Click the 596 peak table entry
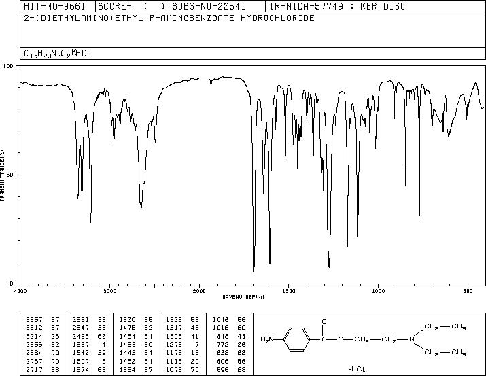Image resolution: width=486 pixels, height=376 pixels. (x=231, y=369)
